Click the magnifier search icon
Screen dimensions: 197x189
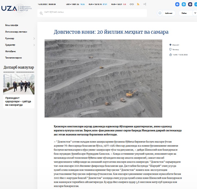pos(41,13)
